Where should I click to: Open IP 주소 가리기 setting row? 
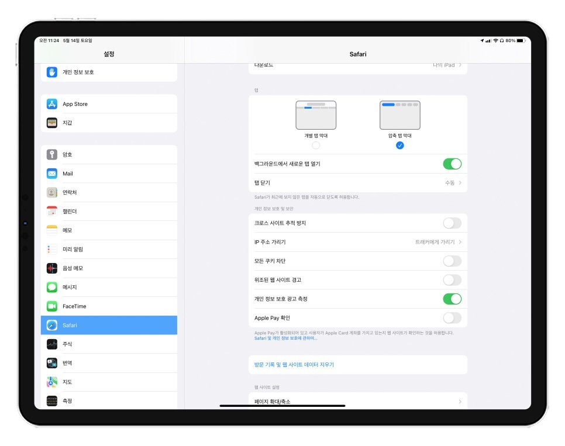coord(358,242)
